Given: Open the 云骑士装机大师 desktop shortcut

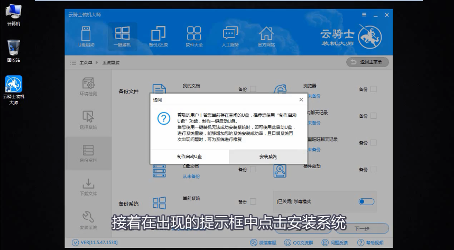Looking at the screenshot, I should click(14, 90).
